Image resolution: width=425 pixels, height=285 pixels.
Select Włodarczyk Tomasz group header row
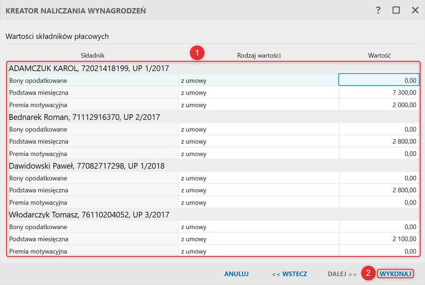coord(213,214)
